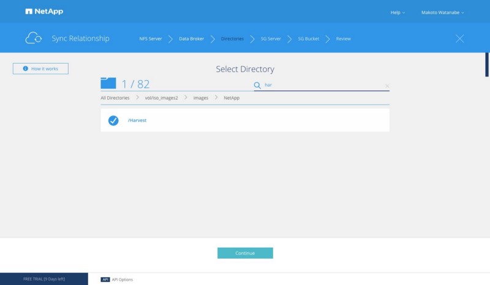Jump to the SG Bucket step
This screenshot has height=285, width=490.
(308, 39)
